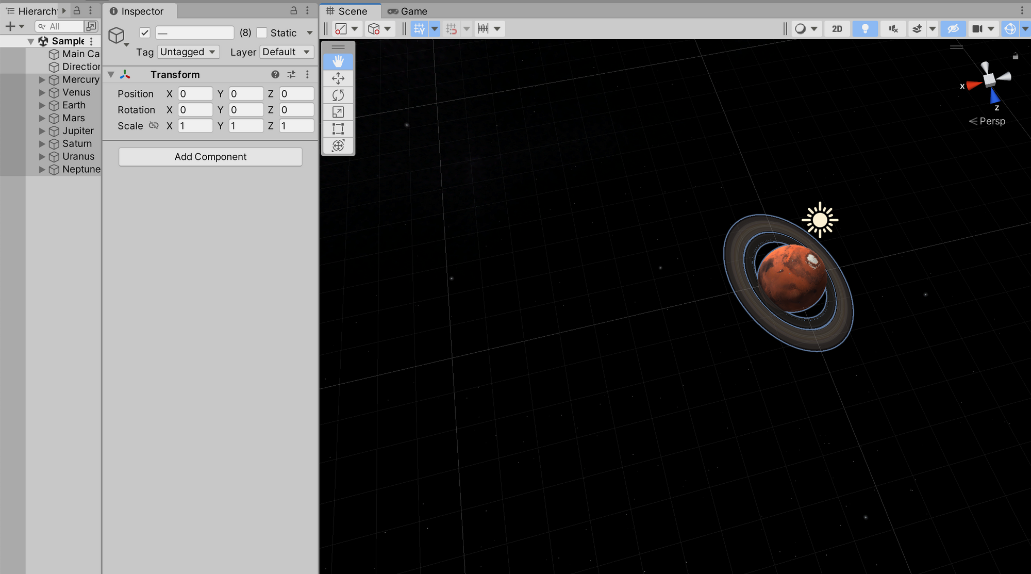
Task: Select Earth in the hierarchy
Action: point(74,105)
